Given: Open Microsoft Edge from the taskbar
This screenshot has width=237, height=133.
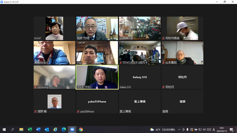Looking at the screenshot, I should click(x=64, y=130).
